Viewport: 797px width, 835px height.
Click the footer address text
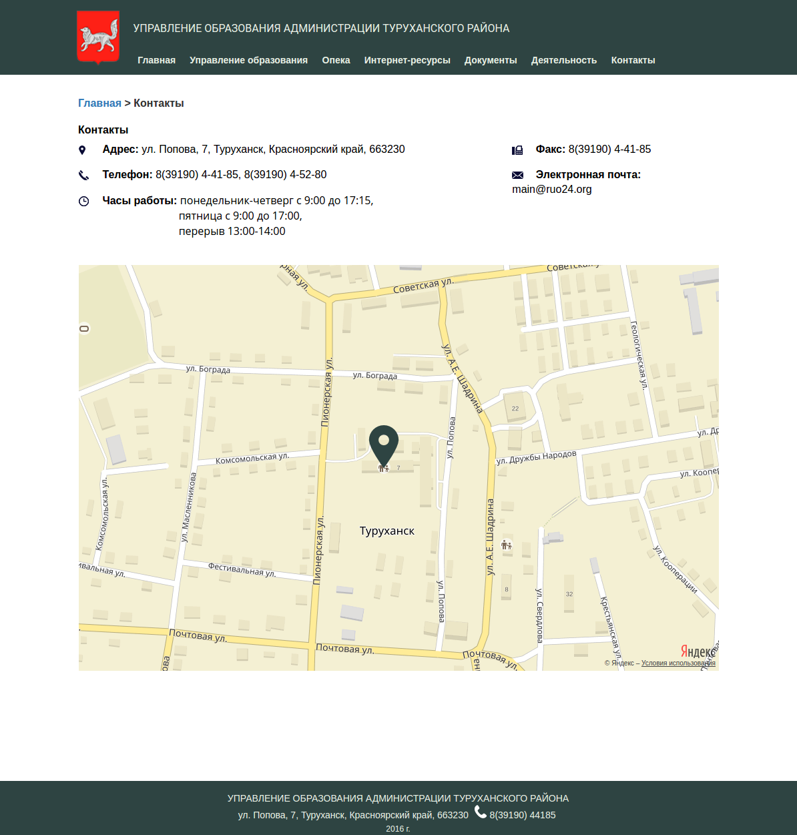pos(353,815)
